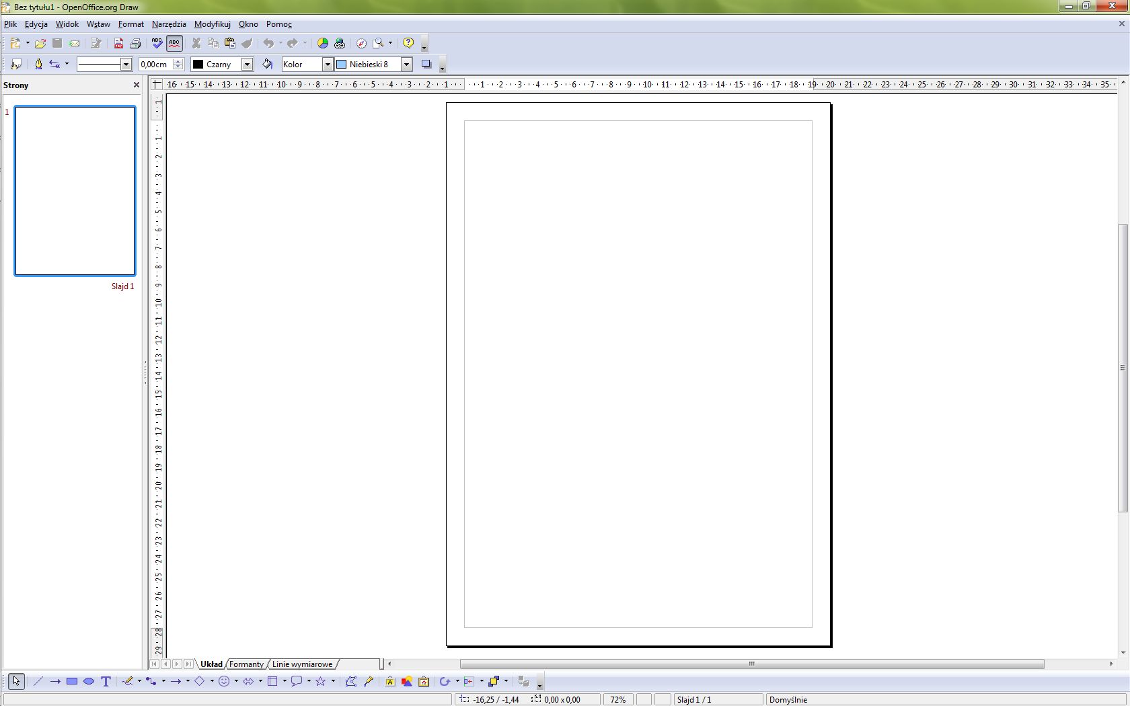
Task: Open the New document dropdown arrow
Action: click(28, 43)
